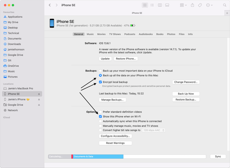Switch Finder to gallery view

pos(167,5)
